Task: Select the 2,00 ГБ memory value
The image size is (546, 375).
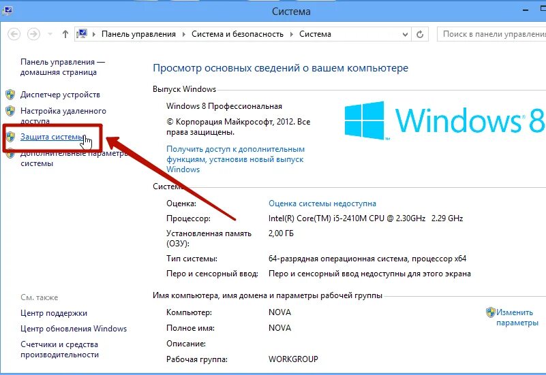Action: pos(281,233)
